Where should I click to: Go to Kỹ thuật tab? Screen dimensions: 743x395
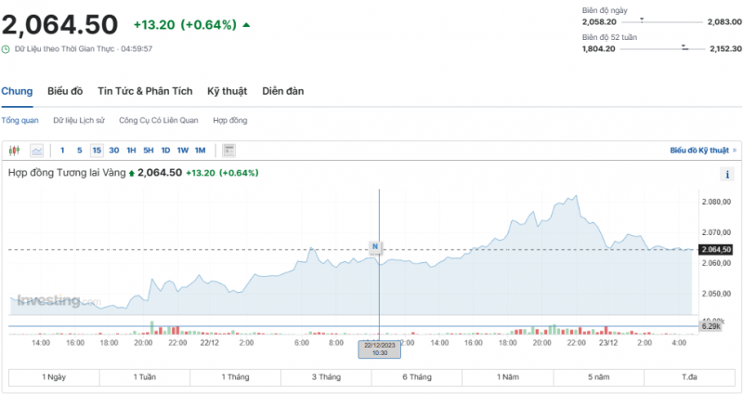[x=227, y=91]
